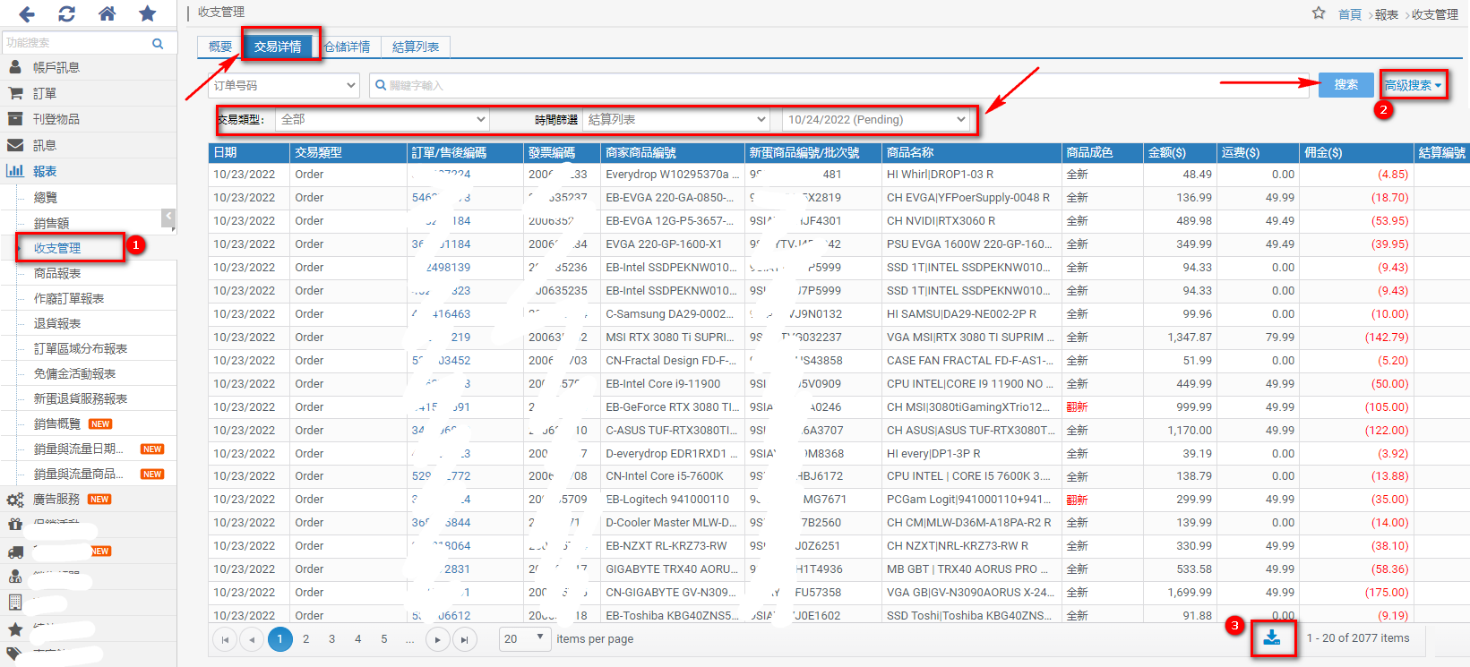The image size is (1470, 667).
Task: Sort by the 日期 column header
Action: pyautogui.click(x=249, y=152)
